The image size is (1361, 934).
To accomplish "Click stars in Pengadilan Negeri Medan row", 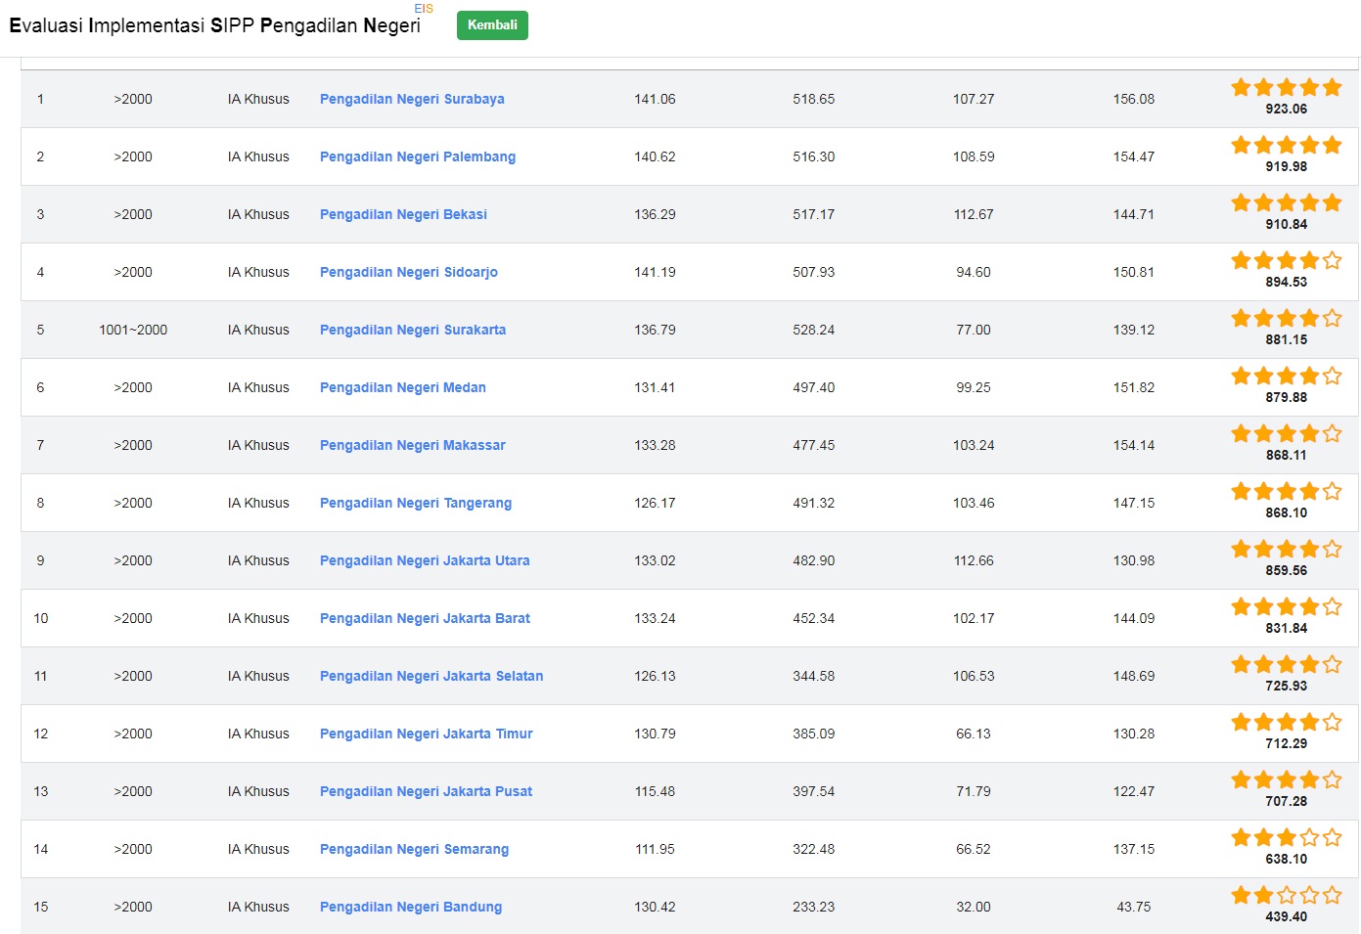I will 1286,377.
